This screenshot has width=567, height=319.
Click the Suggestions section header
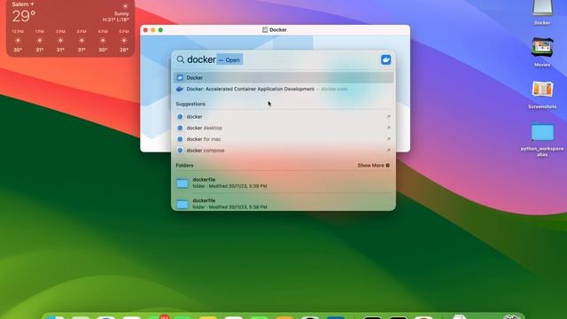(x=190, y=104)
